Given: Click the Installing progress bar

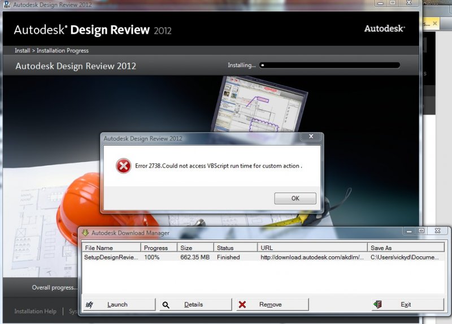Looking at the screenshot, I should coord(329,65).
